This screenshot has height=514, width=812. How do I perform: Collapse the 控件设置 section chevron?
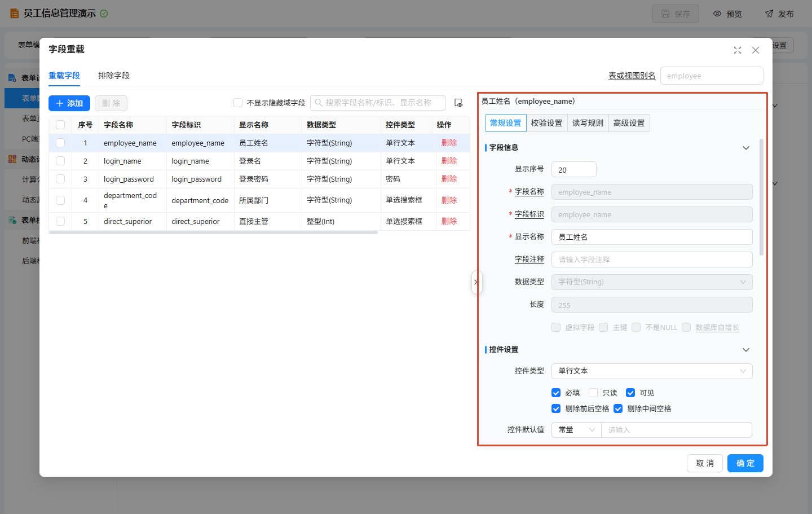tap(746, 350)
